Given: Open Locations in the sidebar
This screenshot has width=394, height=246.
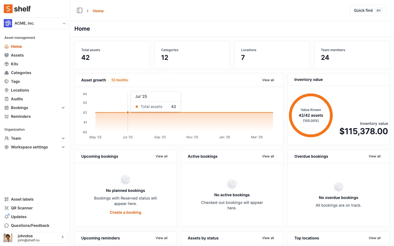Looking at the screenshot, I should click(20, 90).
